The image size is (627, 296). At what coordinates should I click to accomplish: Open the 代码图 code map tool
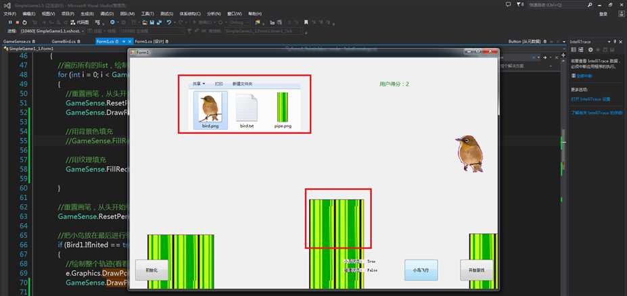click(x=80, y=22)
